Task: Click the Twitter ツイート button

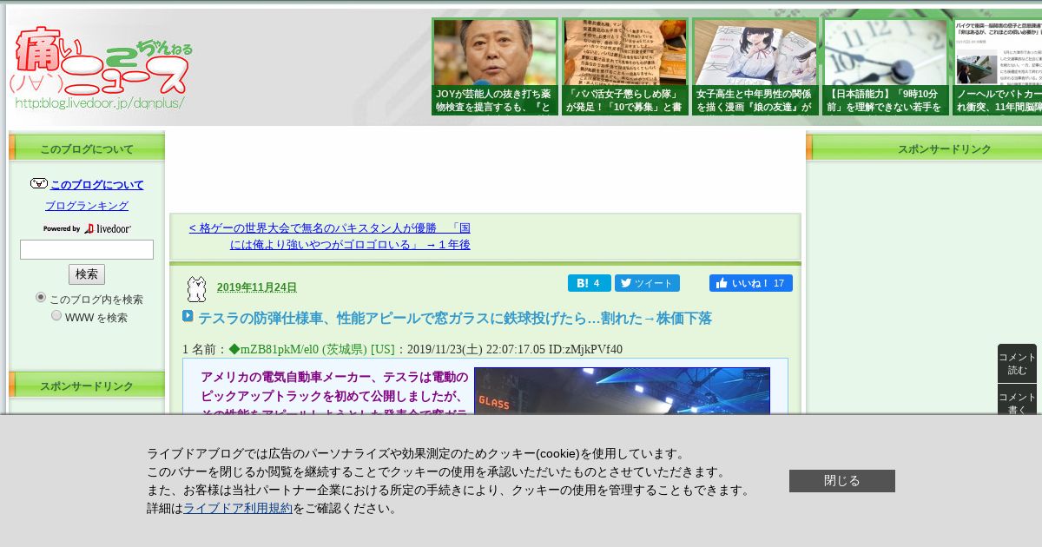Action: pos(647,283)
